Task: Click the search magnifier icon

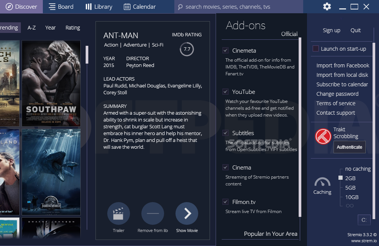Action: (180, 7)
